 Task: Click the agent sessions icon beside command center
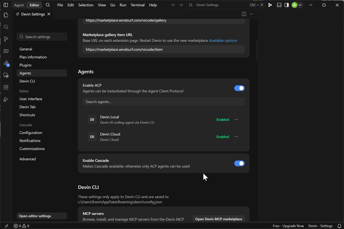pos(270,5)
